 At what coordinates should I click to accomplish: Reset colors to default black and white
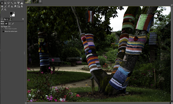(11, 16)
